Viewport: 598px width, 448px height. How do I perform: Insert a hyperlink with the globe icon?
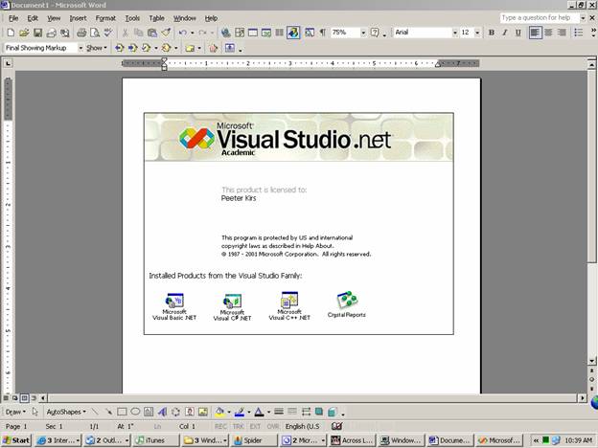point(226,33)
